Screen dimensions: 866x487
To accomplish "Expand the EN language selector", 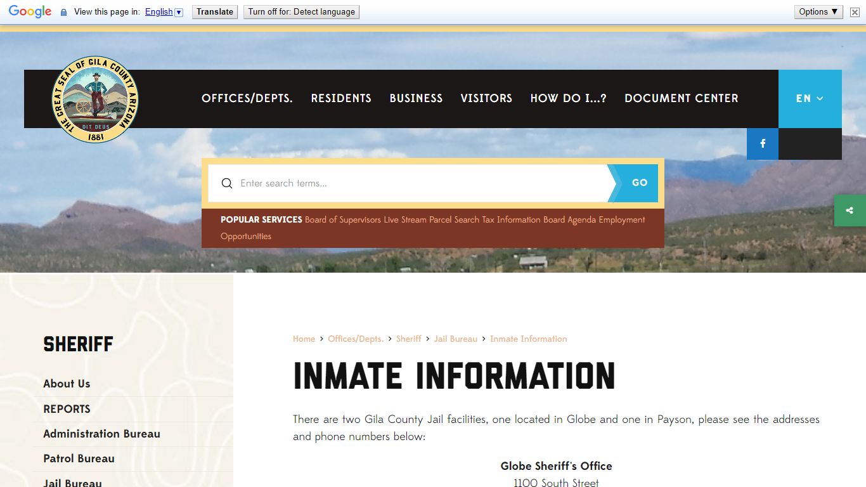I will click(x=810, y=98).
